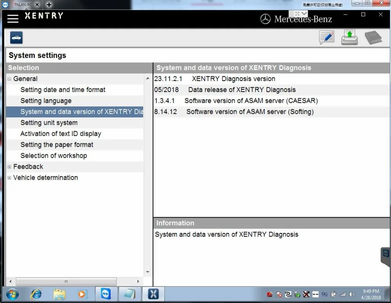The width and height of the screenshot is (391, 303).
Task: Click the red PDF tray icon
Action: (269, 295)
